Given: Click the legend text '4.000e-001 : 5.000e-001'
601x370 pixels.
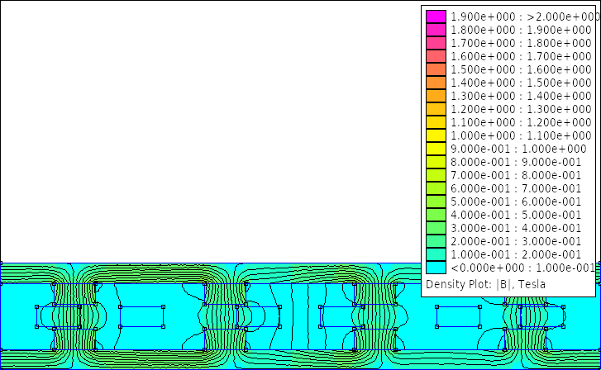Looking at the screenshot, I should point(516,215).
